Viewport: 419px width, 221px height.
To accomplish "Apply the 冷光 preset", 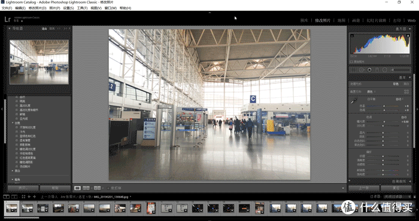I will 22,131.
